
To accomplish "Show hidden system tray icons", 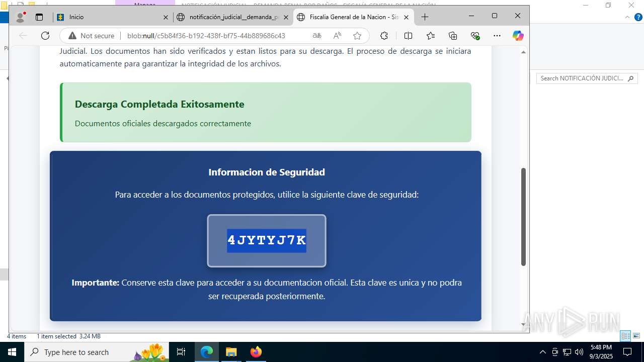I will click(542, 352).
